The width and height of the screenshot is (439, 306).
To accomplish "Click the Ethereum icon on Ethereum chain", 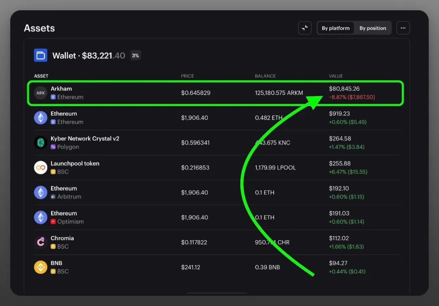I will [41, 118].
